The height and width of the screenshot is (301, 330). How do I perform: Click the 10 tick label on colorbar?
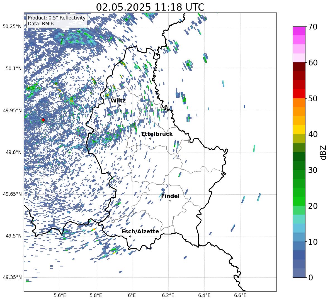click(312, 242)
